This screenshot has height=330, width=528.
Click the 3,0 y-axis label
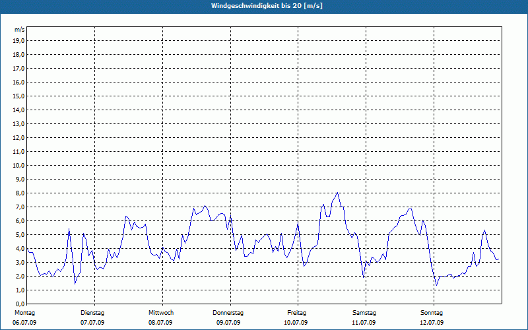coord(20,262)
